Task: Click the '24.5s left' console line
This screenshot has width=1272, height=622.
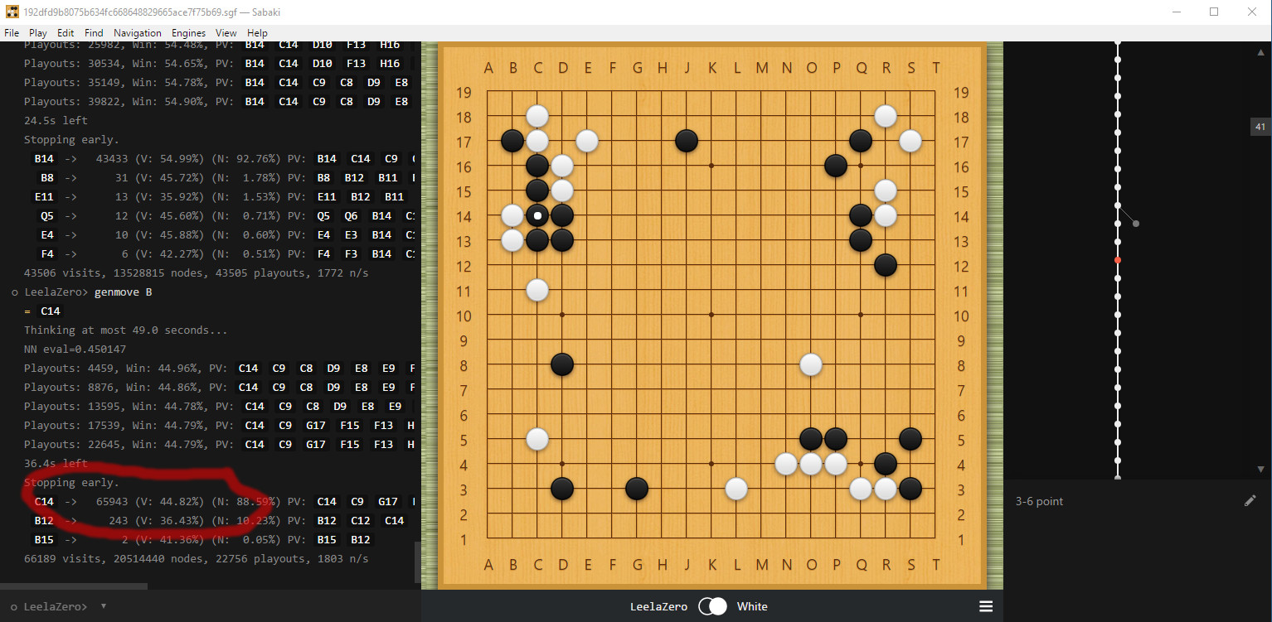Action: [56, 120]
